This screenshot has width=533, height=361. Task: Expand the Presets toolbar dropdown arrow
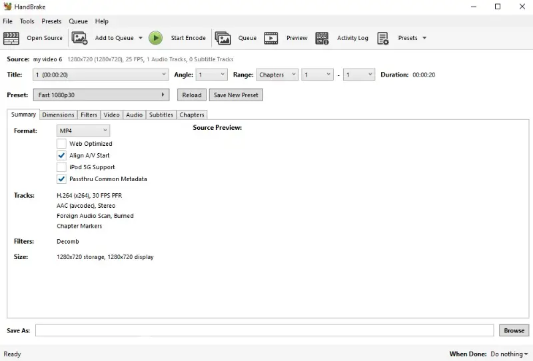tap(424, 38)
